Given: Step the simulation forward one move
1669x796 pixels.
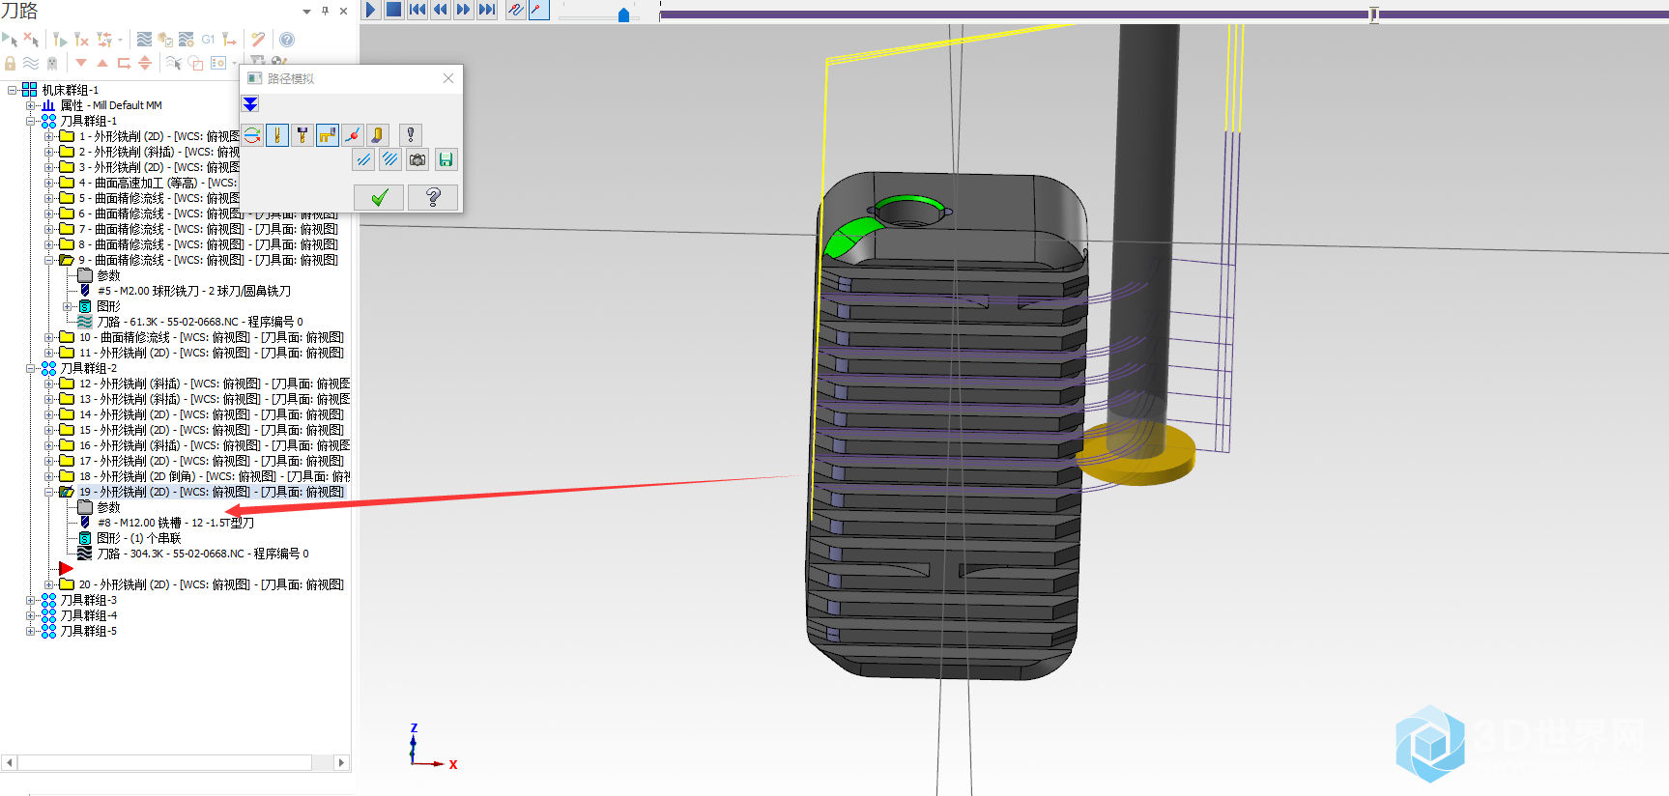Looking at the screenshot, I should [464, 10].
